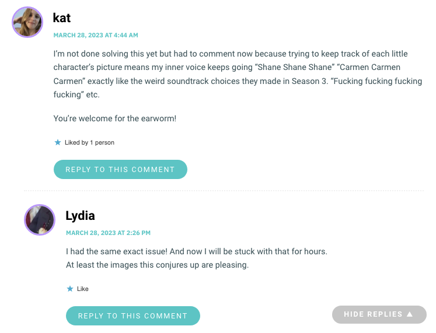Screen dimensions: 436x333
Task: Click the star icon on Lydia's reply
Action: [x=70, y=289]
